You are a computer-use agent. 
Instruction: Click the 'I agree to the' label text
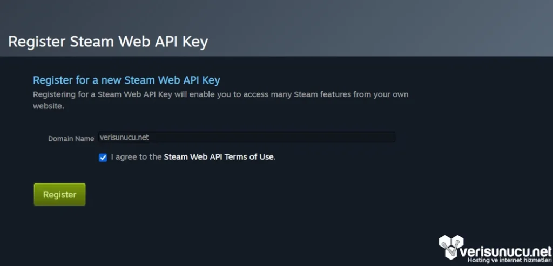pos(136,158)
